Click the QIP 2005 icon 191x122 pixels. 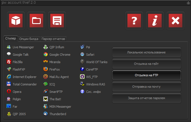[x=9, y=114]
